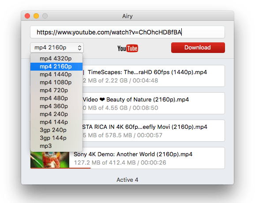Select the TimeScapes 1440p download item
Viewport: 255px width, 203px height.
[x=154, y=76]
